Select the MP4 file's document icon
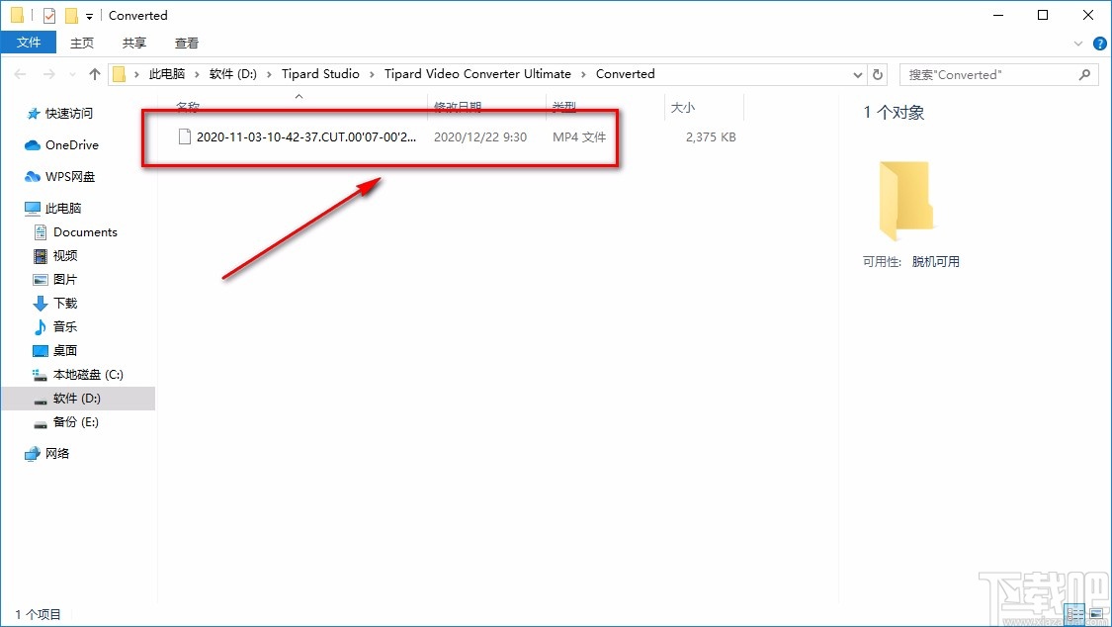 point(184,136)
